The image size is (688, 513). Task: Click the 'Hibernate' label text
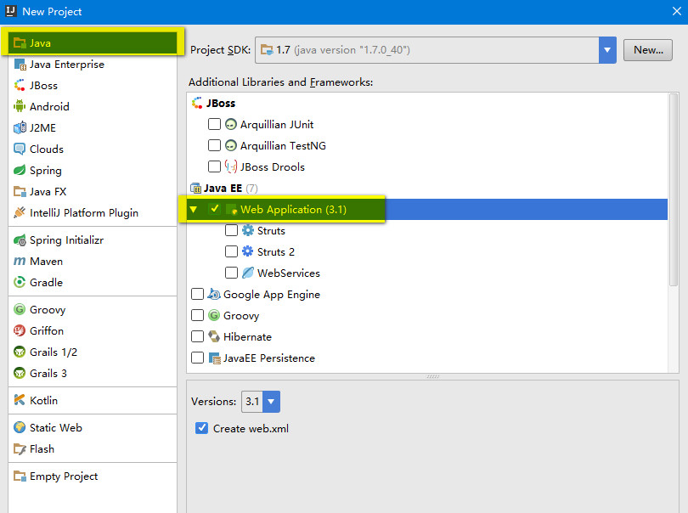247,337
